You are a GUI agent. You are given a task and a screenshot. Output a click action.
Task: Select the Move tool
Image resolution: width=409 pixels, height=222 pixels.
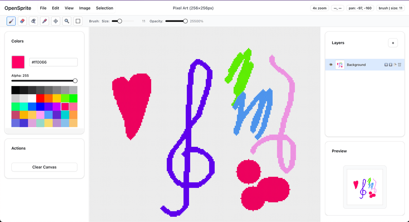[x=56, y=21]
